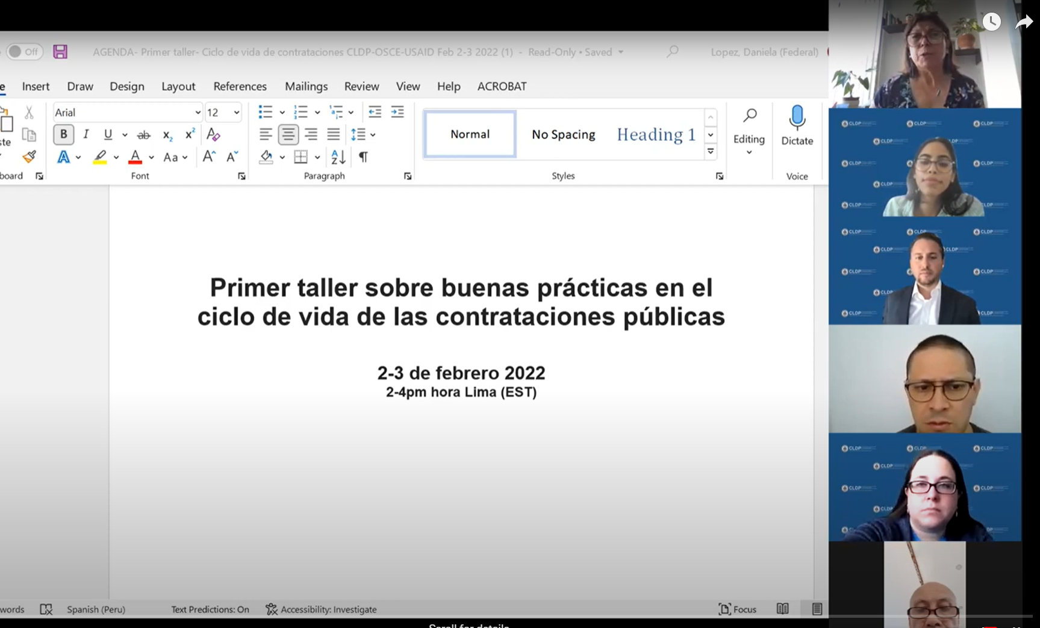Open the ACROBAT ribbon tab
The height and width of the screenshot is (628, 1040).
(x=502, y=86)
